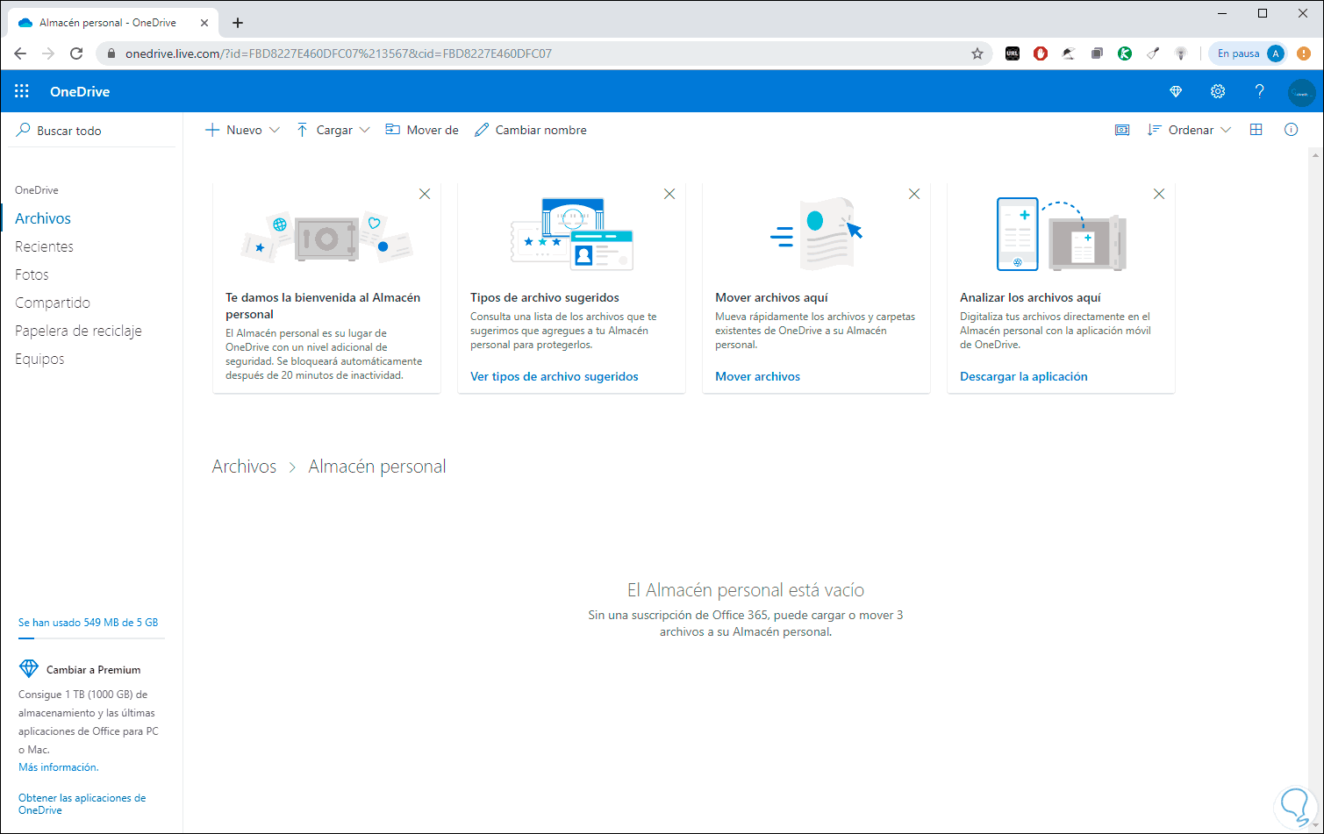Select Equipos in the left navigation
This screenshot has width=1324, height=834.
click(39, 359)
